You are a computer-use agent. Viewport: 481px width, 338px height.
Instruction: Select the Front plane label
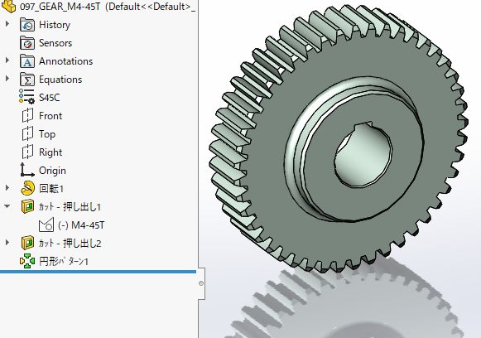[51, 116]
